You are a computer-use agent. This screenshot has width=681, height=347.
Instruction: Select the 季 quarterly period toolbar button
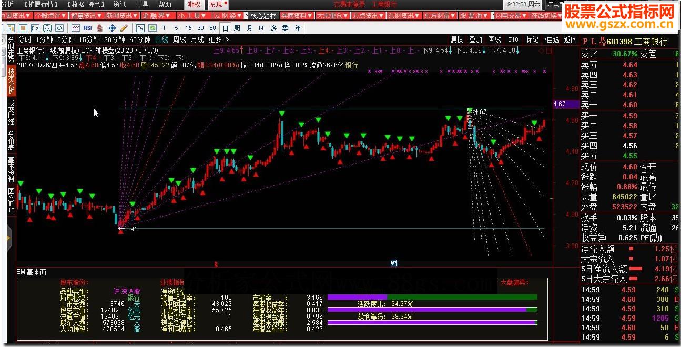[x=286, y=28]
